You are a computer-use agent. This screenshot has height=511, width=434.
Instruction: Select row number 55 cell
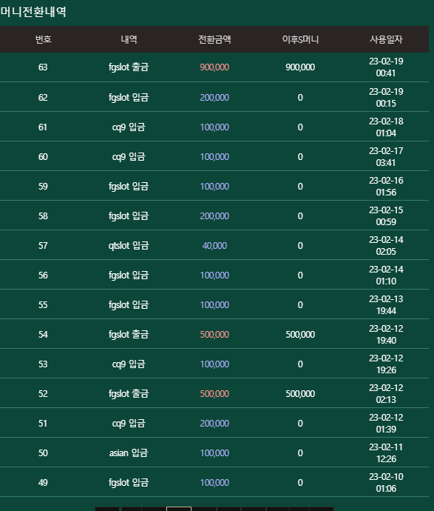click(x=43, y=305)
